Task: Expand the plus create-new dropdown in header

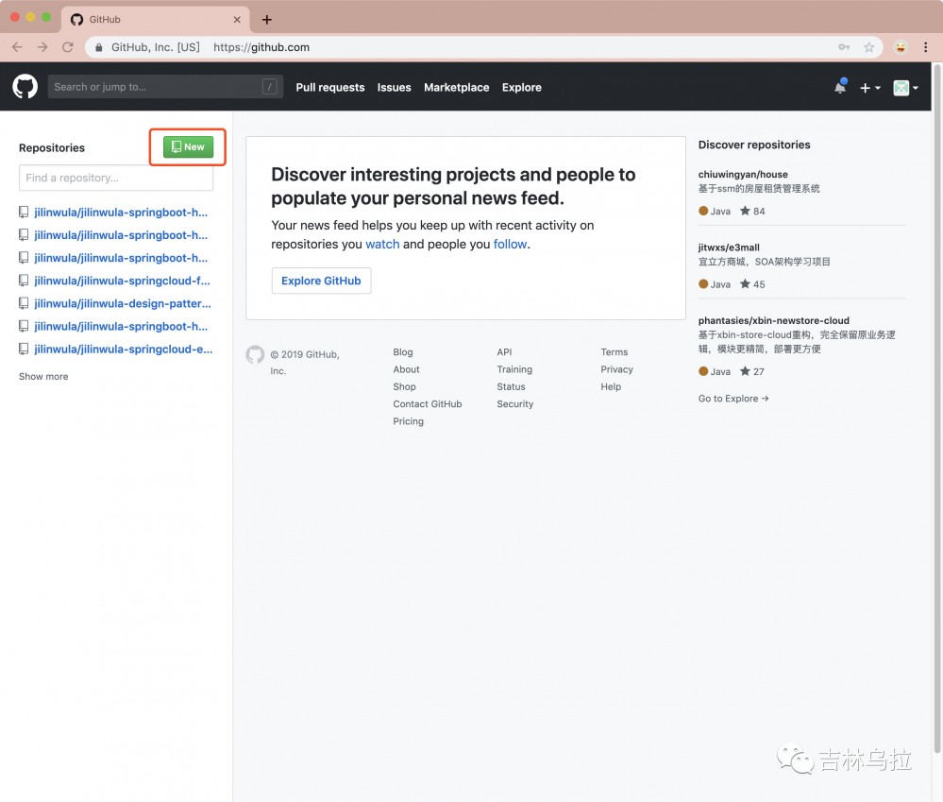Action: coord(869,88)
